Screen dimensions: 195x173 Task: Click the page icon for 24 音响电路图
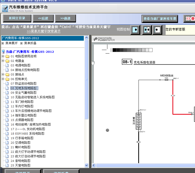click(7, 161)
